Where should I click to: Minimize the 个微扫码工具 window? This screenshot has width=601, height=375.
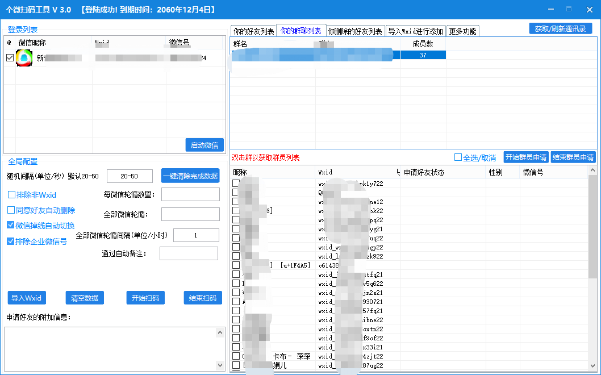pyautogui.click(x=551, y=9)
